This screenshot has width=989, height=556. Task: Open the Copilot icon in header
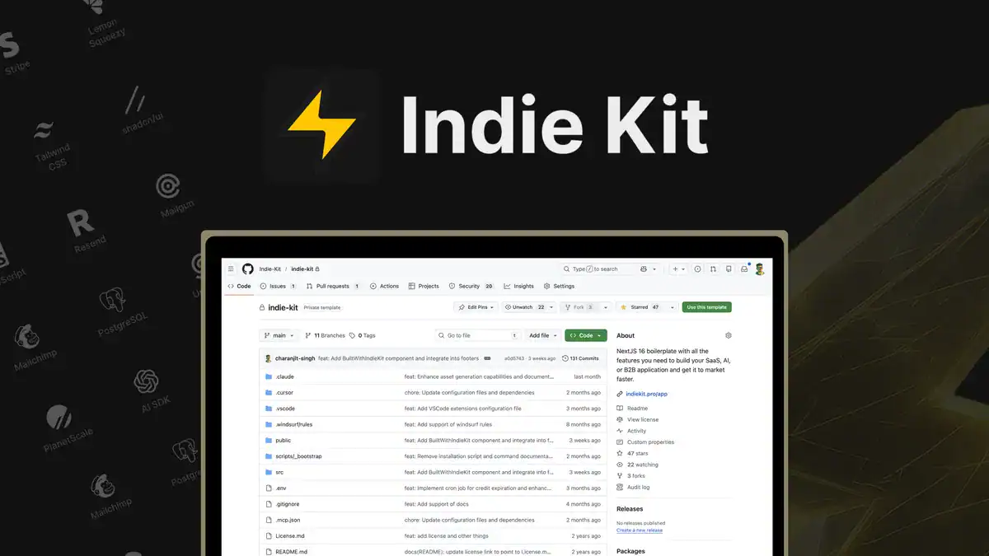coord(644,269)
